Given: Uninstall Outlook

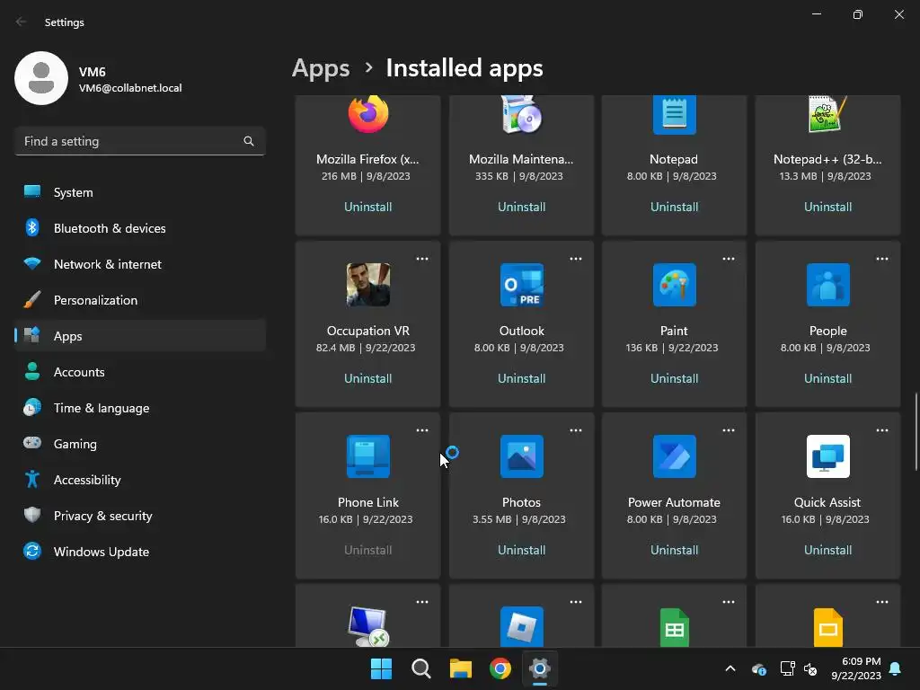Looking at the screenshot, I should [522, 379].
